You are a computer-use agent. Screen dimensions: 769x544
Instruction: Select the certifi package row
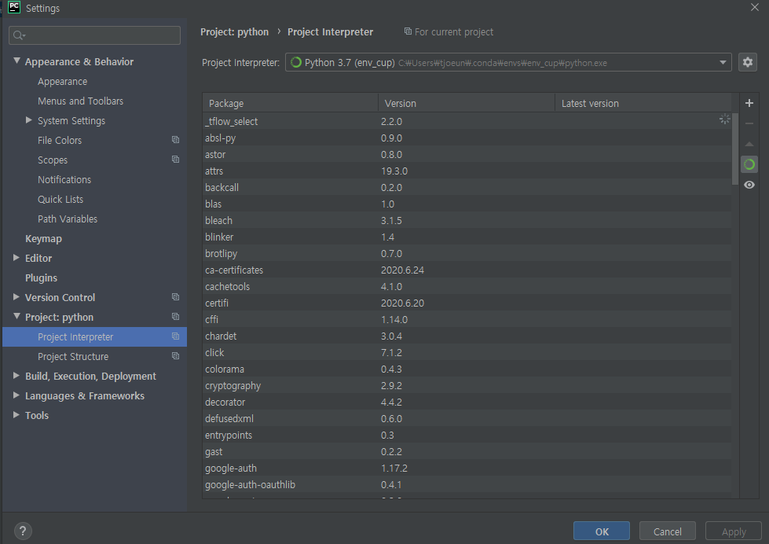pos(467,303)
